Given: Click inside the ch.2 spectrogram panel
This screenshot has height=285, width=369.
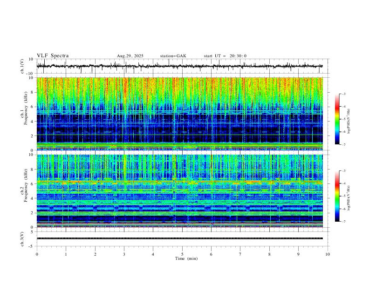Looking at the screenshot, I should point(180,191).
